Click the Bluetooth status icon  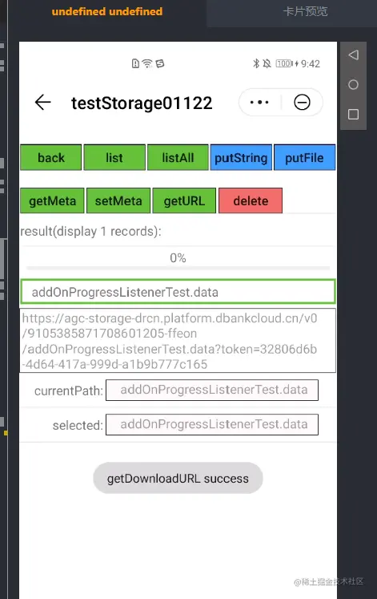coord(256,63)
